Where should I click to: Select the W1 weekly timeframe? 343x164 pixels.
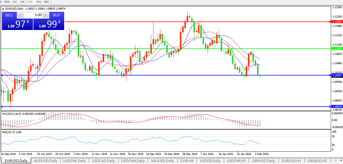tap(39, 2)
